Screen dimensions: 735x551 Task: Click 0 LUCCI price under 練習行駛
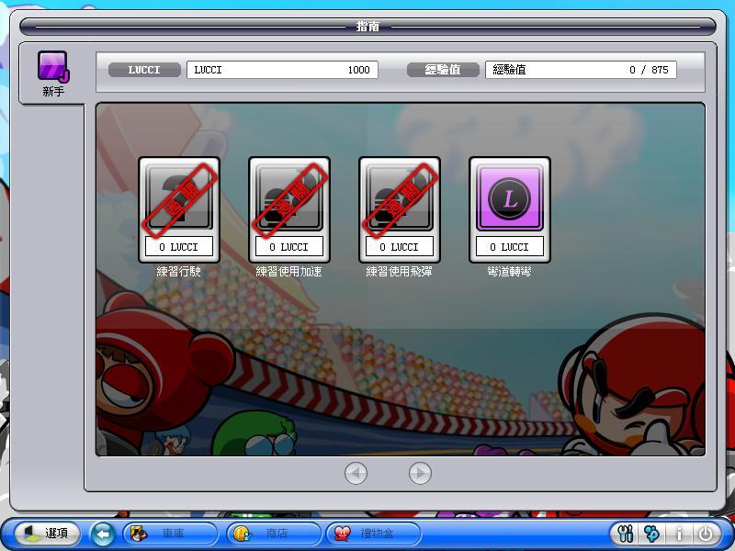(179, 246)
